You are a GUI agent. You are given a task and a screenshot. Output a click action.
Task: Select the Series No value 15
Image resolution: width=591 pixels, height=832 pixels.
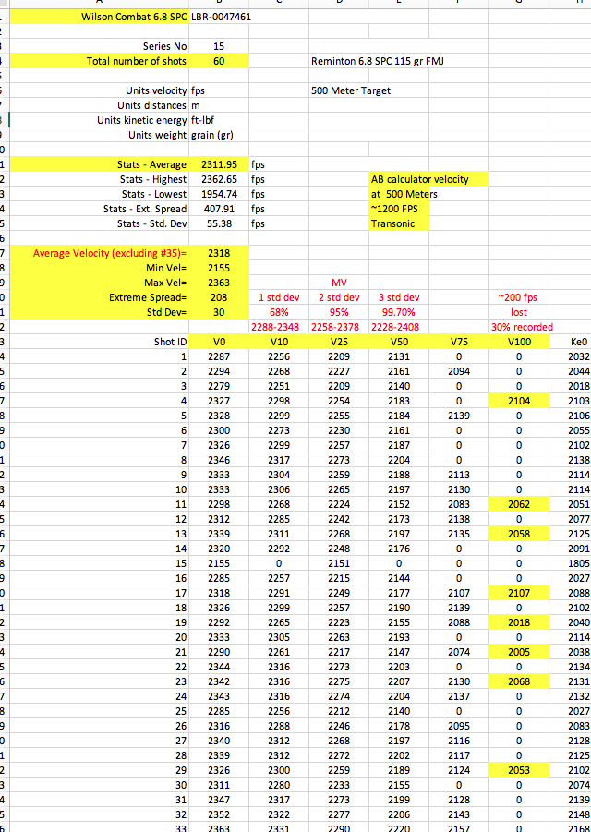pyautogui.click(x=219, y=46)
